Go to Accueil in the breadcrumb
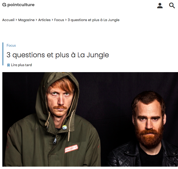This screenshot has height=169, width=178. coord(8,20)
